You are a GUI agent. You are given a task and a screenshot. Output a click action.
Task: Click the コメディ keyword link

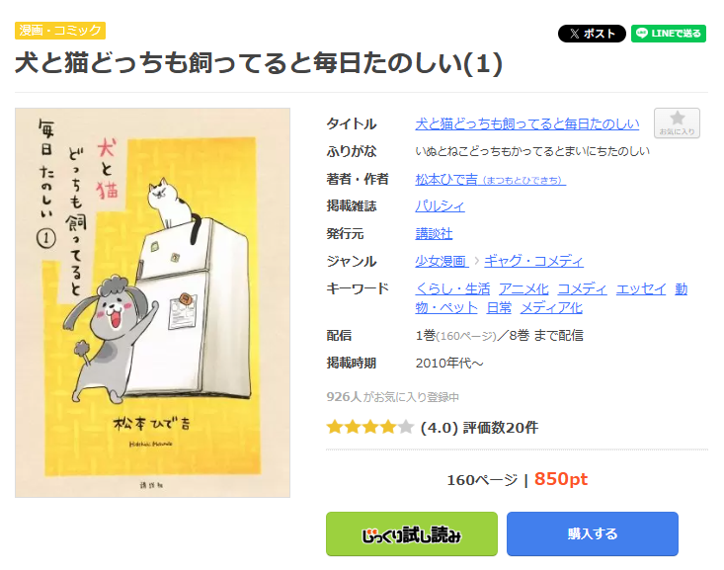pos(582,288)
